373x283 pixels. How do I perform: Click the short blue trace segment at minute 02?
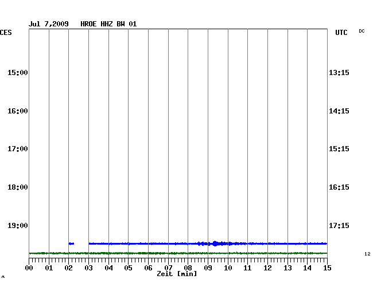[71, 243]
